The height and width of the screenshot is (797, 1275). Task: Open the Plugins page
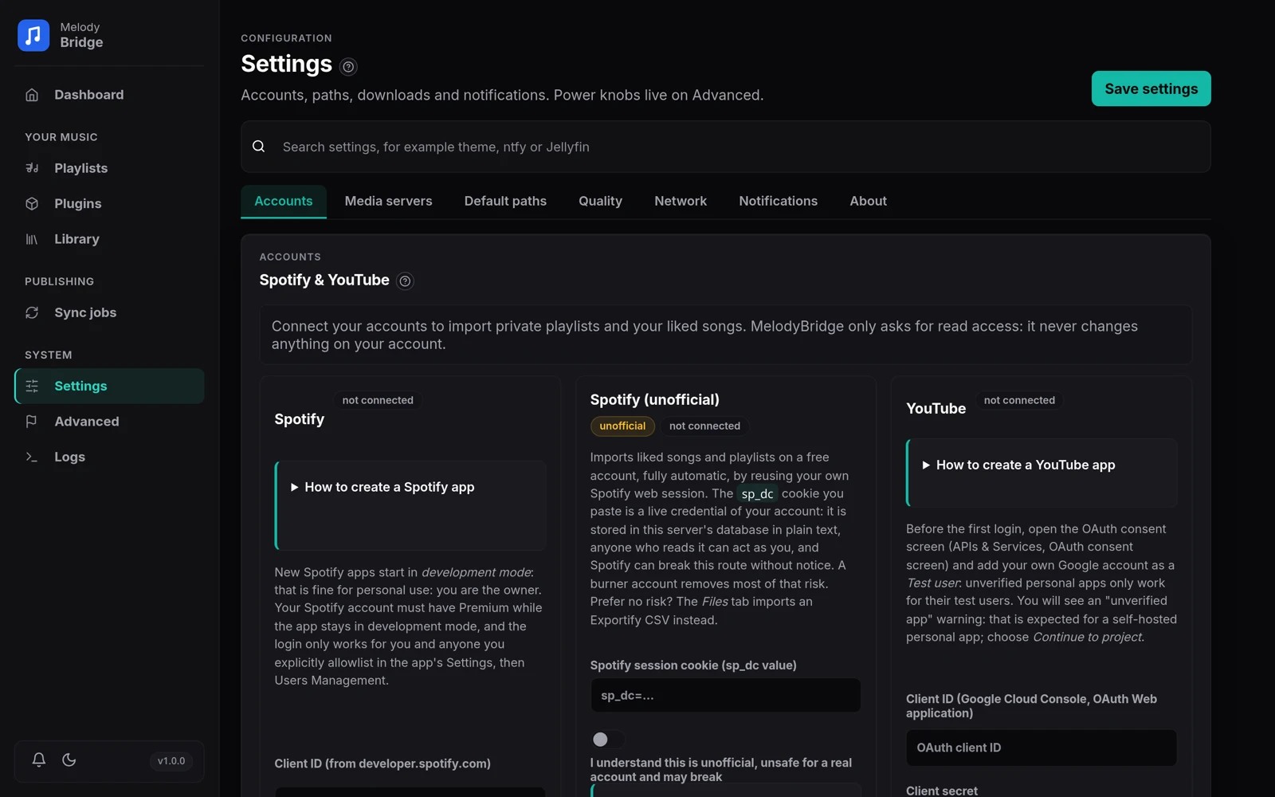tap(109, 203)
